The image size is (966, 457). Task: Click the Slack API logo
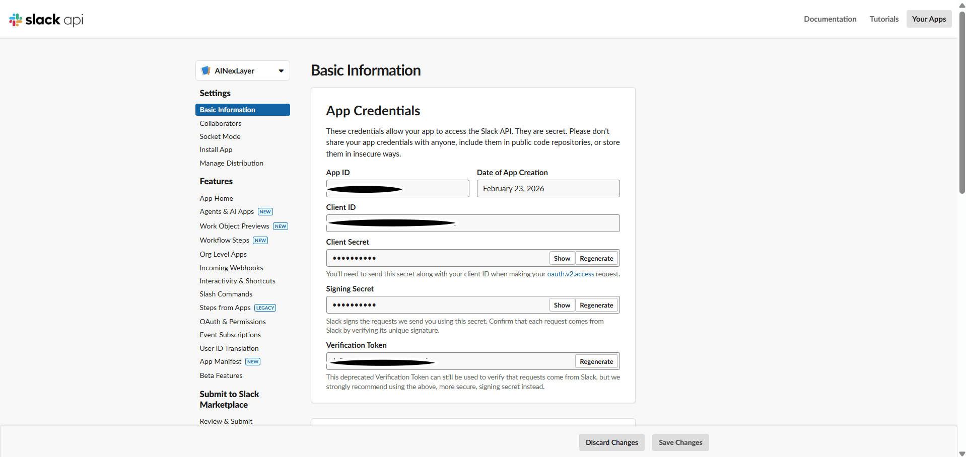45,19
